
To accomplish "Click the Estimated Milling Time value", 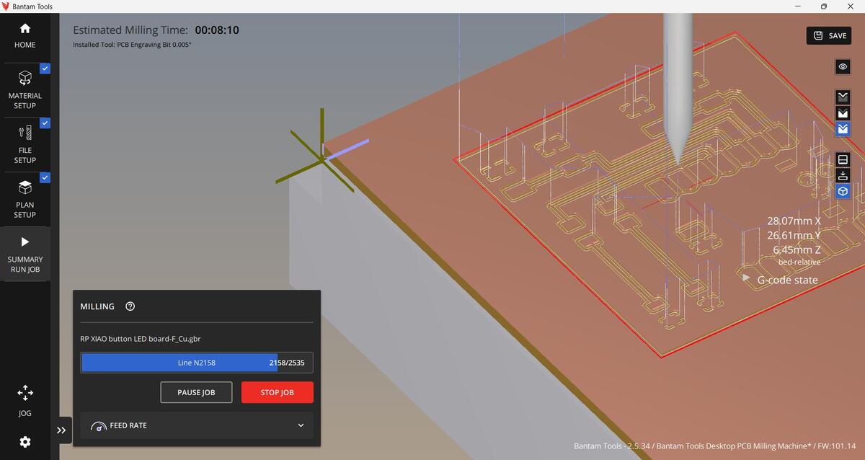I will click(217, 30).
